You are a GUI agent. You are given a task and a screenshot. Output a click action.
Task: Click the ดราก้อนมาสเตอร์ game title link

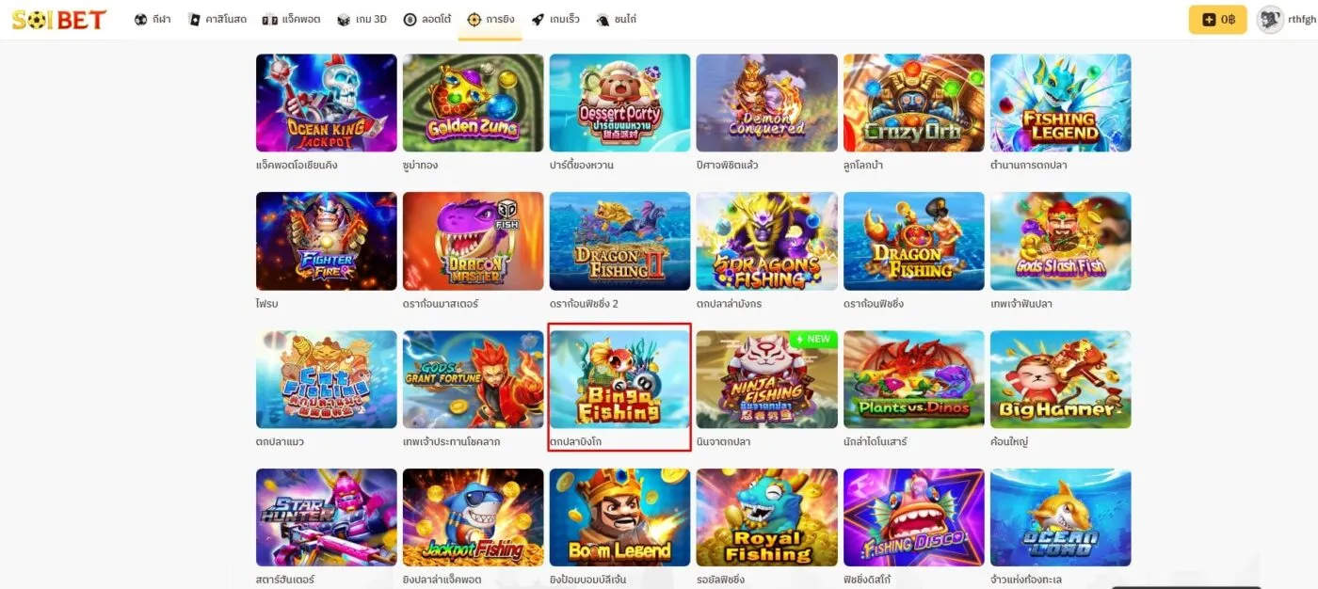point(441,304)
